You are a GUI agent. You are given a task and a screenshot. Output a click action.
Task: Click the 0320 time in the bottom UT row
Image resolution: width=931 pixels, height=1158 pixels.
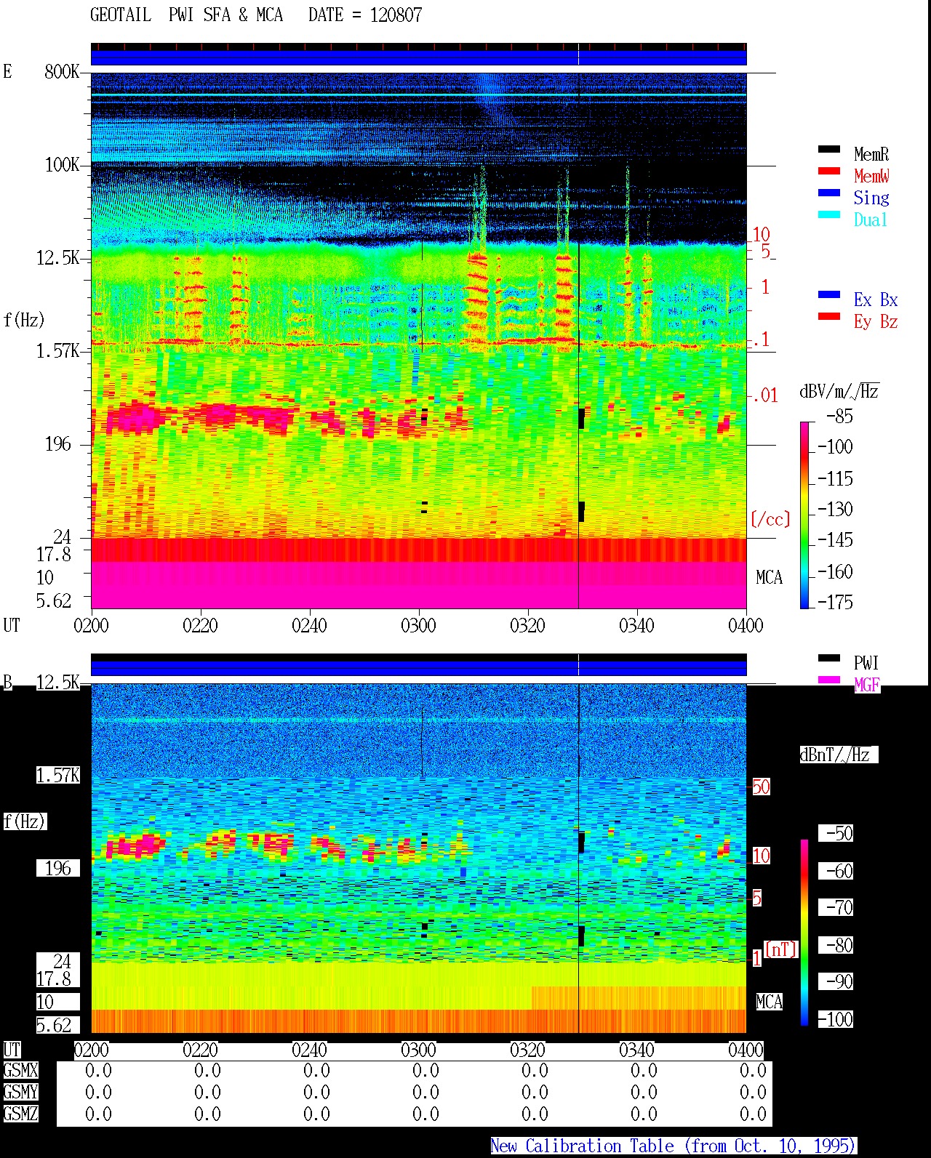(527, 1050)
